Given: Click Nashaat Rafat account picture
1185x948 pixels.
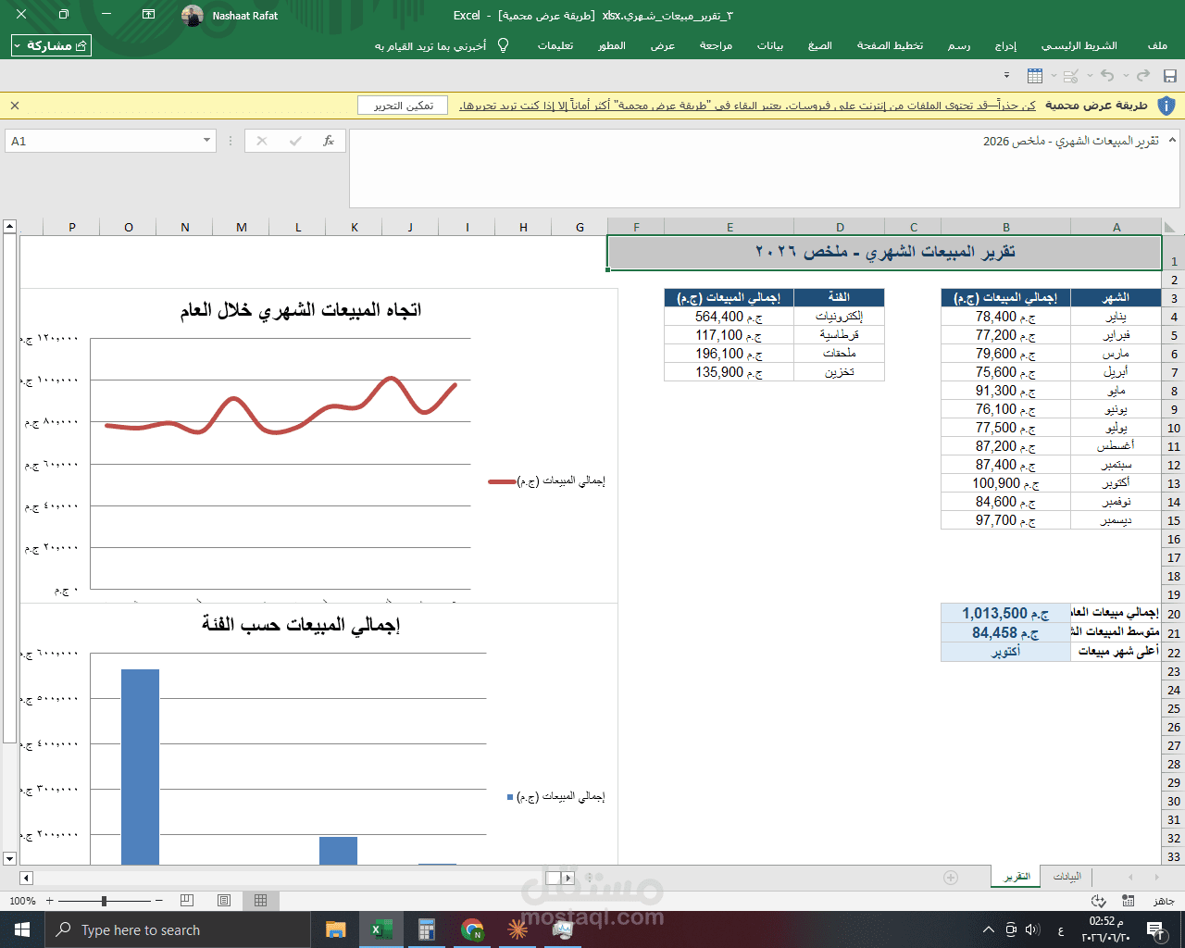Looking at the screenshot, I should 193,15.
